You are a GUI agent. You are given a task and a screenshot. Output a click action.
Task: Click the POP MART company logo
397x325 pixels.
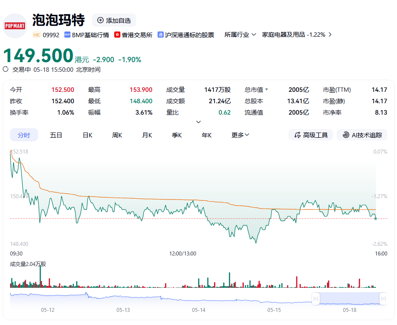[15, 25]
